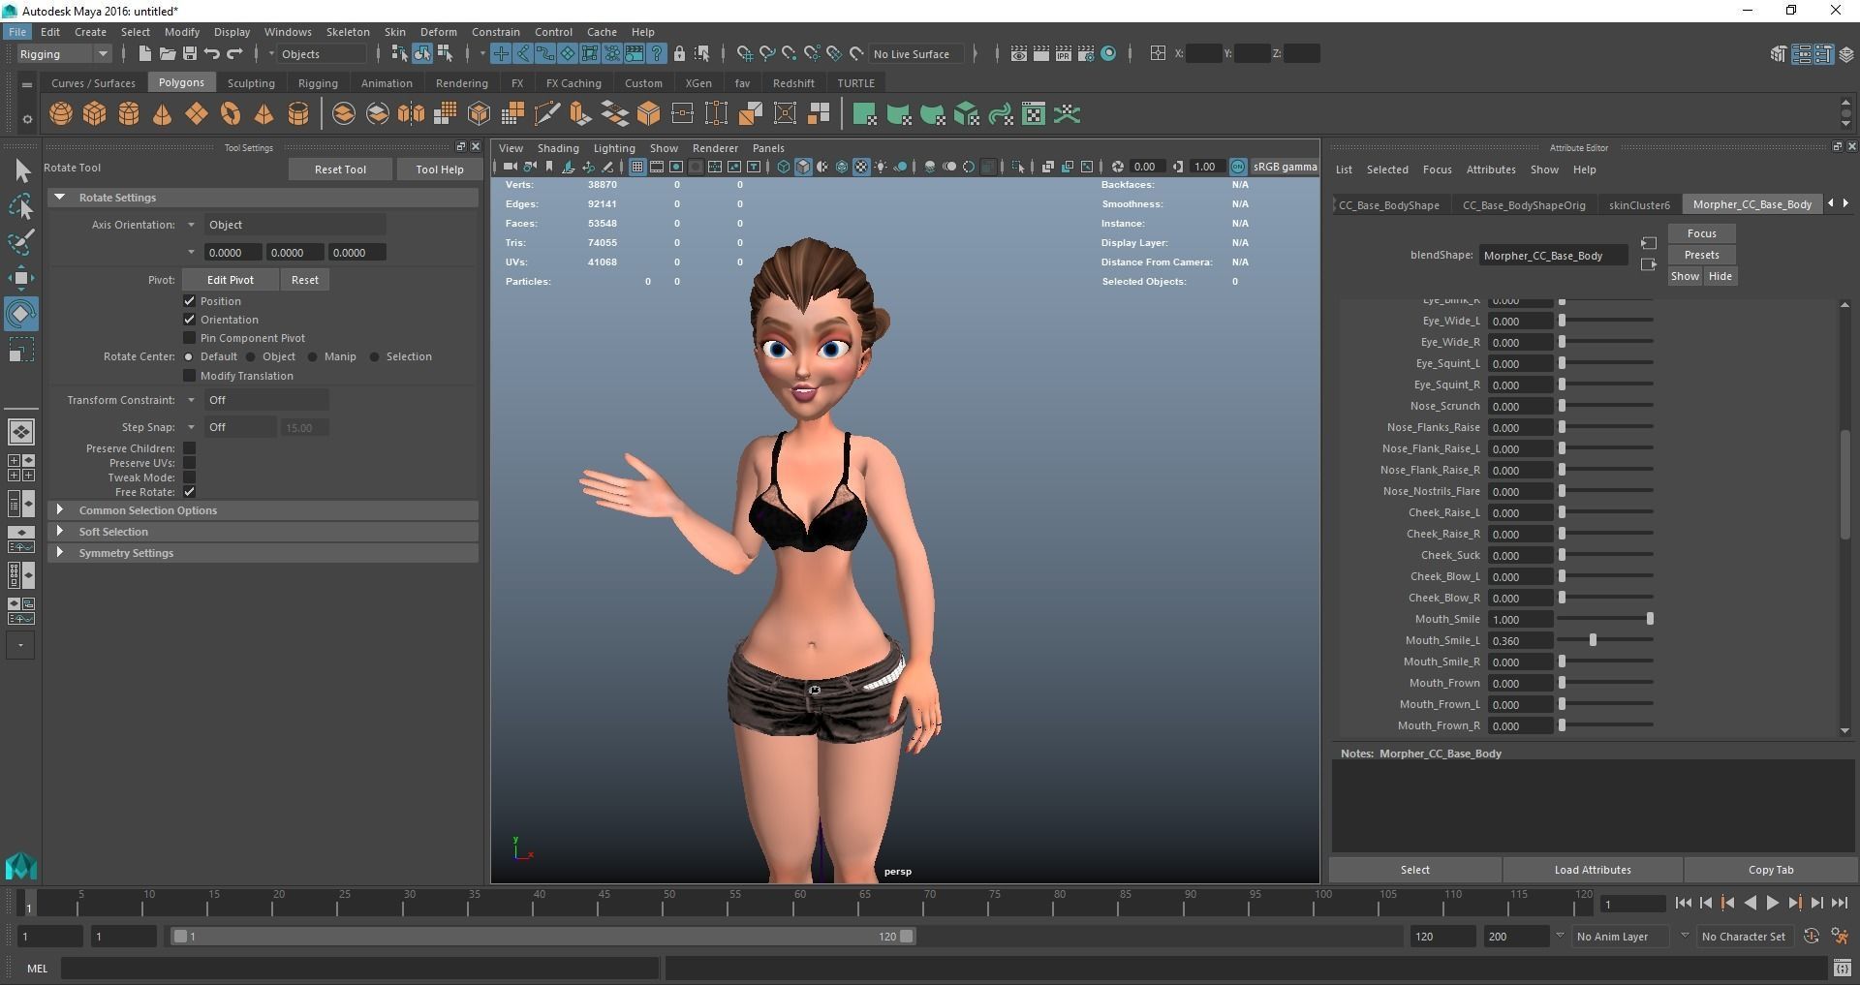Viewport: 1860px width, 985px height.
Task: Click the play forwards button
Action: point(1772,903)
